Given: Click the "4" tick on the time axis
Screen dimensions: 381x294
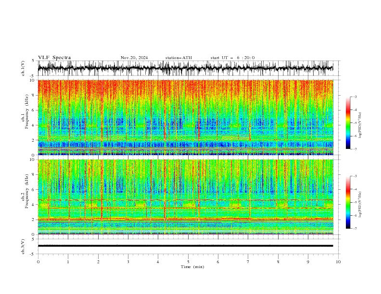Looking at the screenshot, I should [x=158, y=262].
